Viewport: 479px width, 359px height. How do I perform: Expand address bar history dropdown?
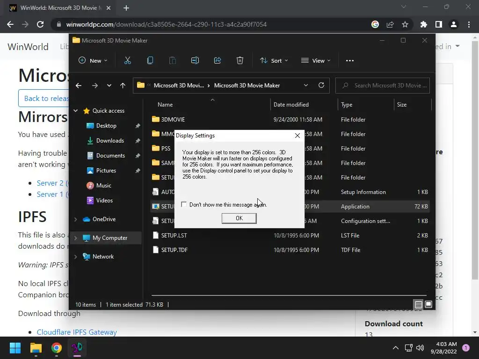point(306,85)
